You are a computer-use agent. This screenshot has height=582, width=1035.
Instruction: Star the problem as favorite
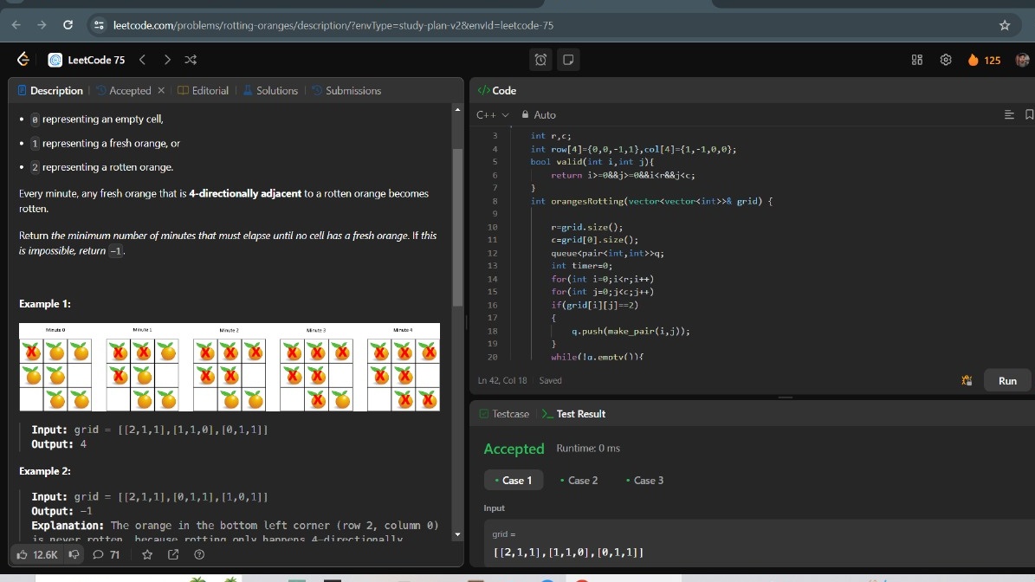pyautogui.click(x=147, y=555)
